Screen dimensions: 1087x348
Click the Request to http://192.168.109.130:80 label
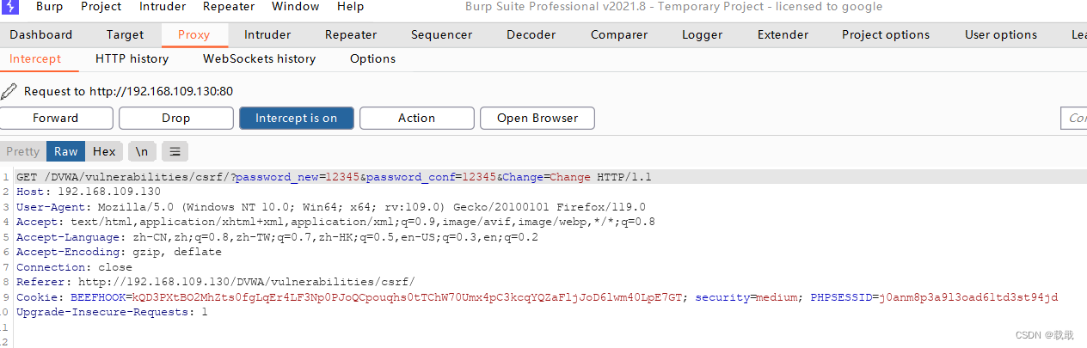(129, 91)
